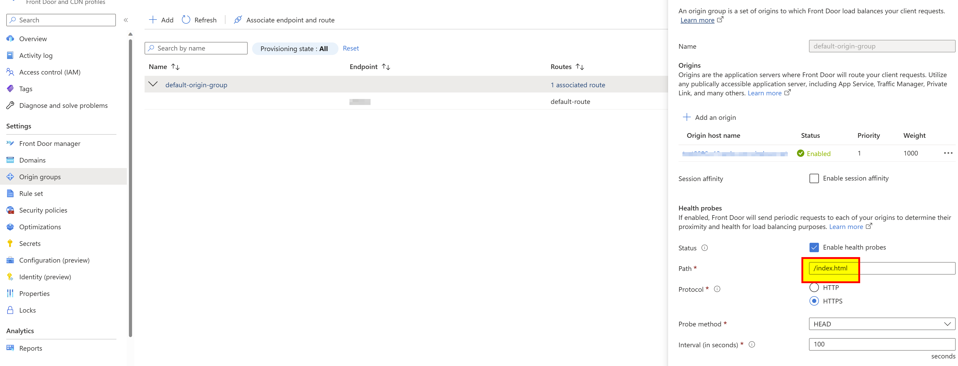Collapse the left navigation pane
Viewport: 958px width, 366px height.
tap(126, 20)
